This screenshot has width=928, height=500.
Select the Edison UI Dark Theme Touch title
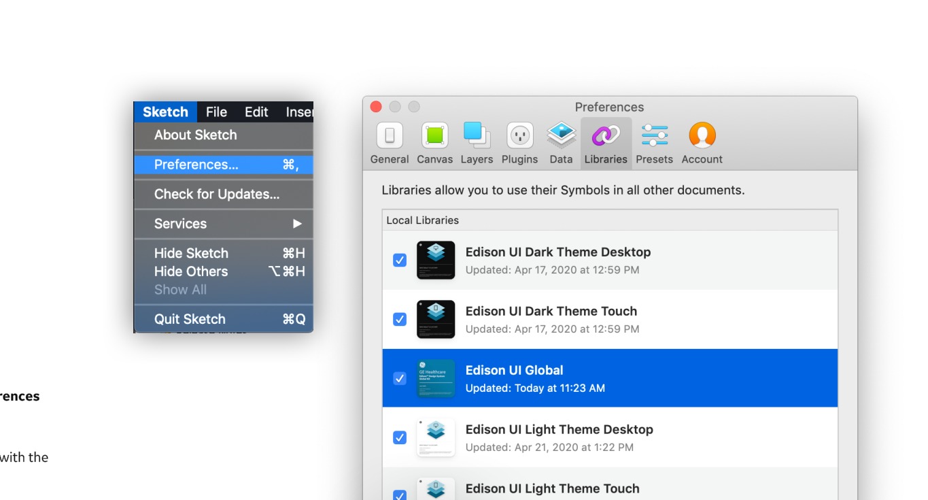(x=551, y=312)
